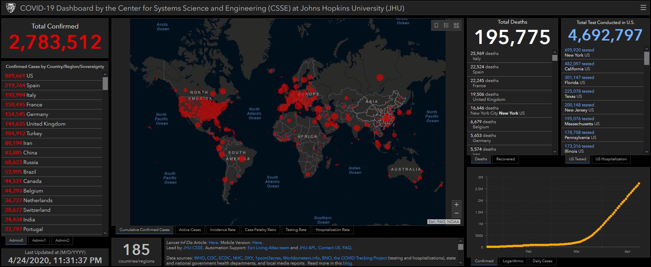
Task: Click the down arrow of the country list scrollbar
Action: (105, 233)
